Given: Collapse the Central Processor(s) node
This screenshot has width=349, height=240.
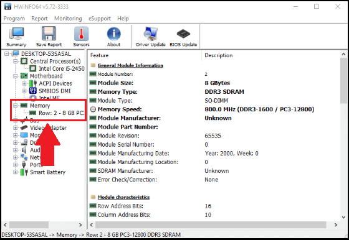Looking at the screenshot, I should coord(15,62).
